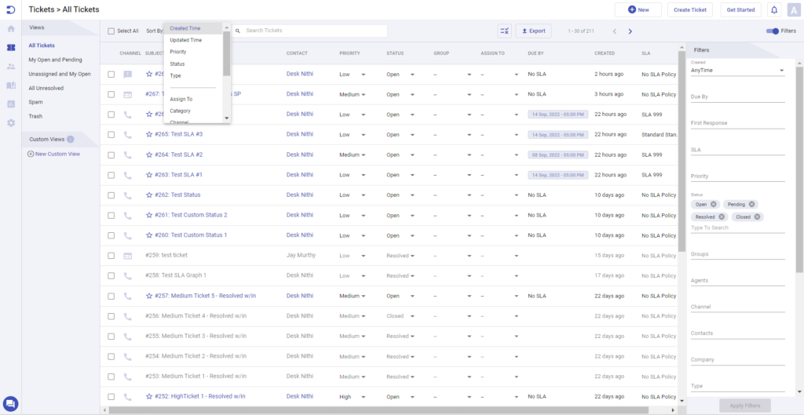Screen dimensions: 804x415
Task: Open status dropdown for ticket #265
Action: 400,135
